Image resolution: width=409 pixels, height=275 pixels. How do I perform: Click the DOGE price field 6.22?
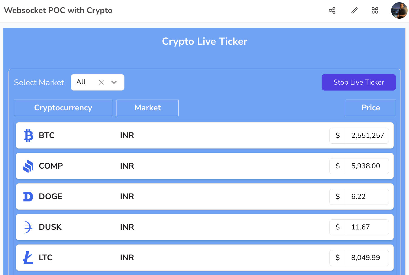pyautogui.click(x=367, y=197)
